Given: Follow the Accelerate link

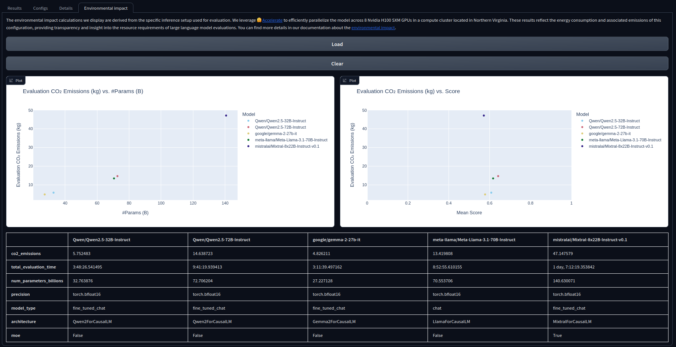Looking at the screenshot, I should (272, 20).
